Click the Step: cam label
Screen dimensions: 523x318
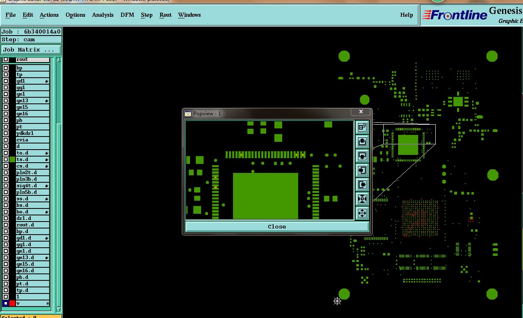click(x=31, y=40)
